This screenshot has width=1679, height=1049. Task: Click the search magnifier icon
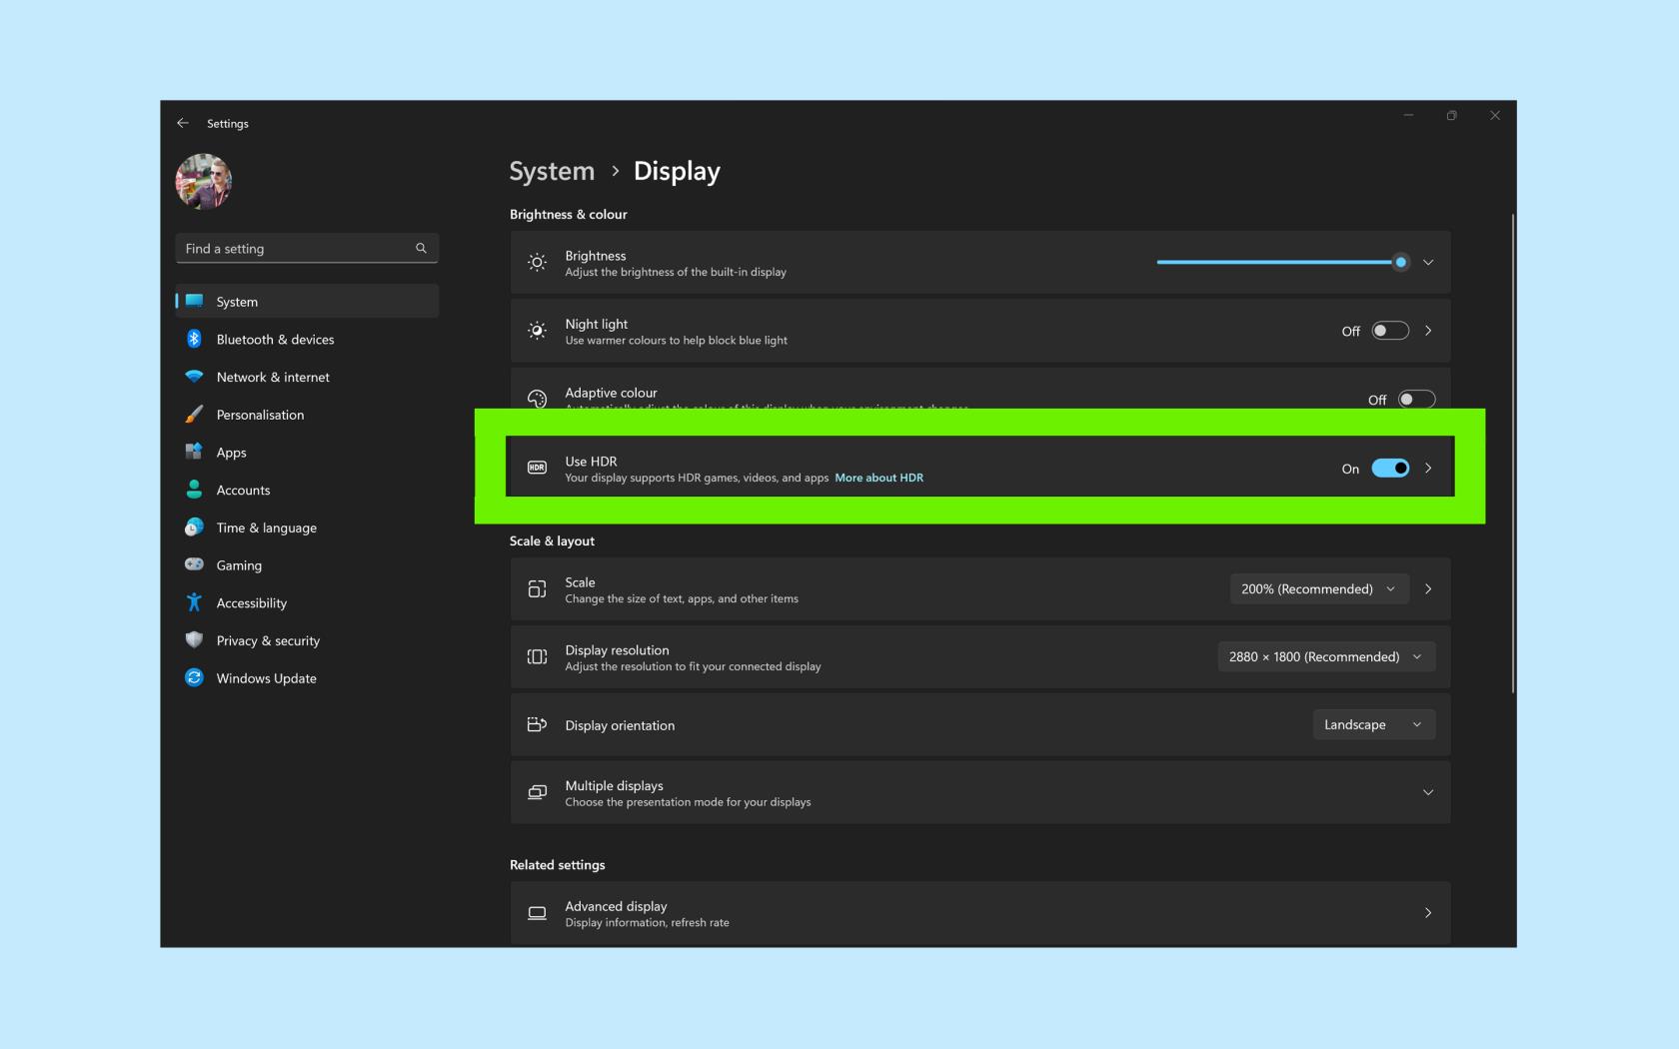pos(421,248)
